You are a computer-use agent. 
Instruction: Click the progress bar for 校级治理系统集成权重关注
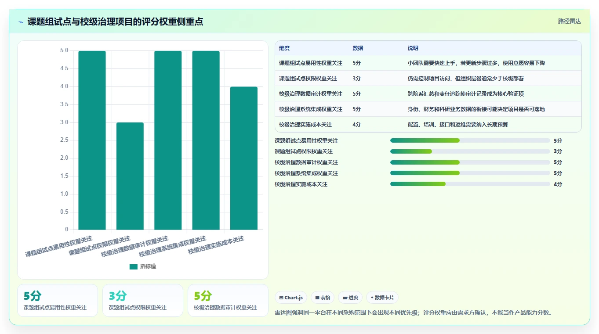tap(470, 173)
